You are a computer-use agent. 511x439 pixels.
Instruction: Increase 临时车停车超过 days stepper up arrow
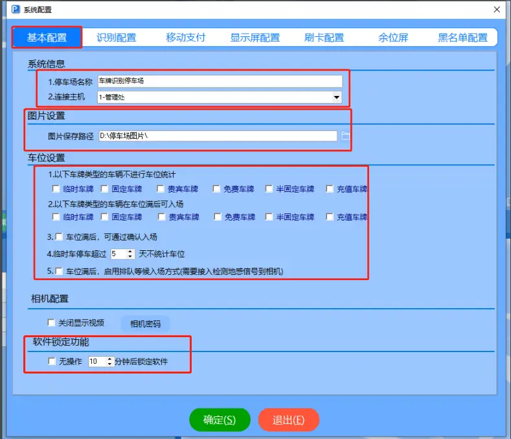130,252
